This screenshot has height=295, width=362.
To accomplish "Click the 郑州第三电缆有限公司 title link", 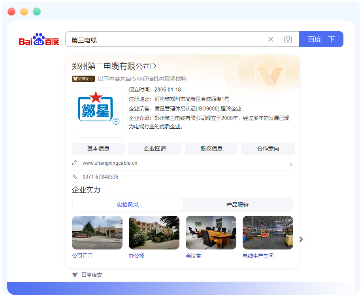I will [x=111, y=66].
